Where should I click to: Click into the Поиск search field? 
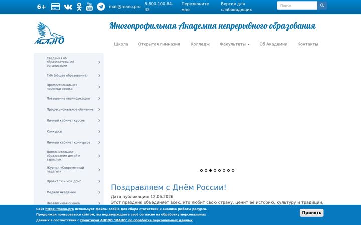click(x=297, y=5)
